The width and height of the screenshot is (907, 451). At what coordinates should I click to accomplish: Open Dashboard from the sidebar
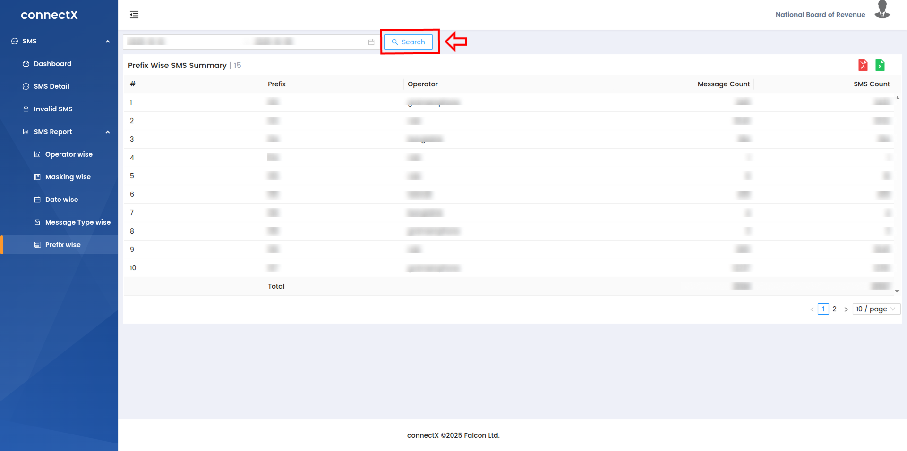point(52,64)
